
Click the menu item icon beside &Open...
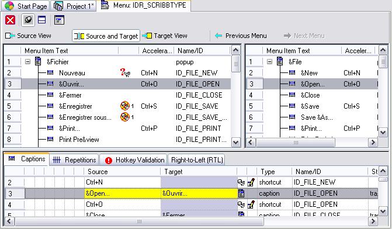292,84
